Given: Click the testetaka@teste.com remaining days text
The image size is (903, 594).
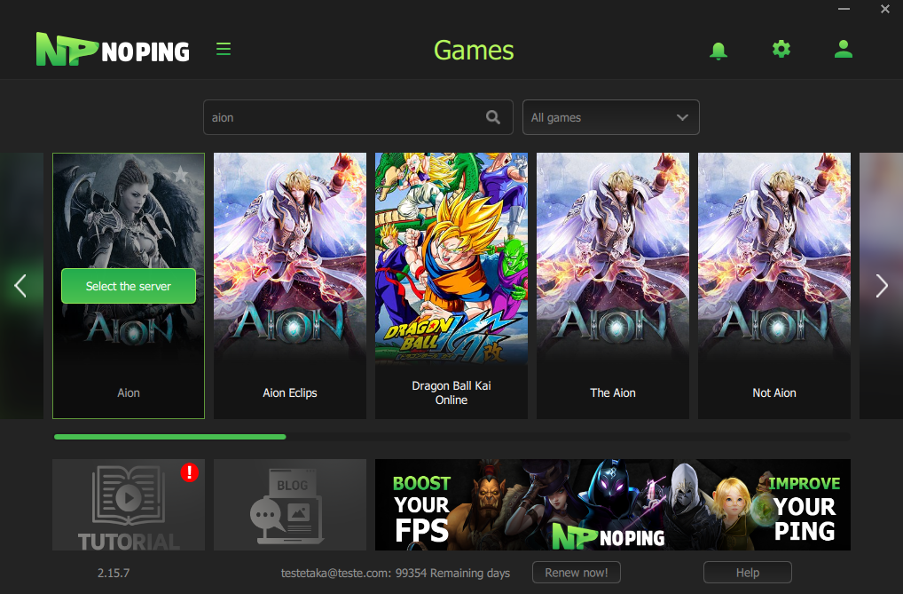Looking at the screenshot, I should pyautogui.click(x=395, y=573).
